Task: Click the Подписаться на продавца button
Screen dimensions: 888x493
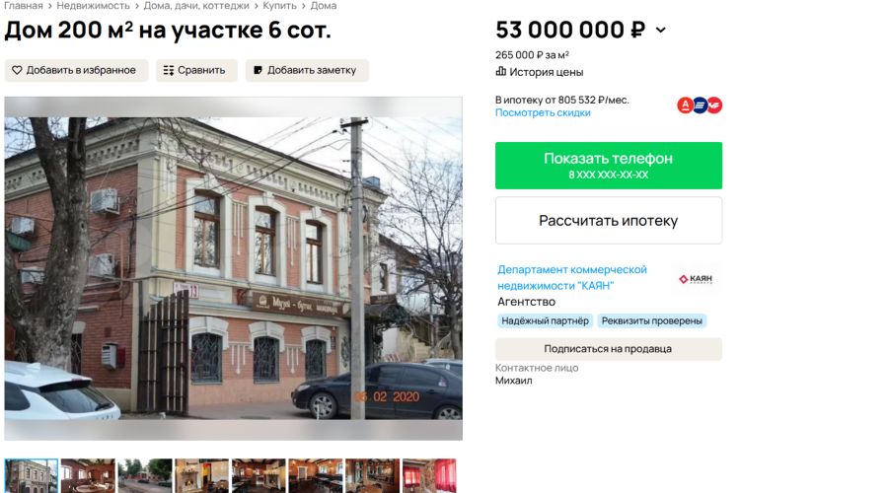Action: pyautogui.click(x=608, y=349)
